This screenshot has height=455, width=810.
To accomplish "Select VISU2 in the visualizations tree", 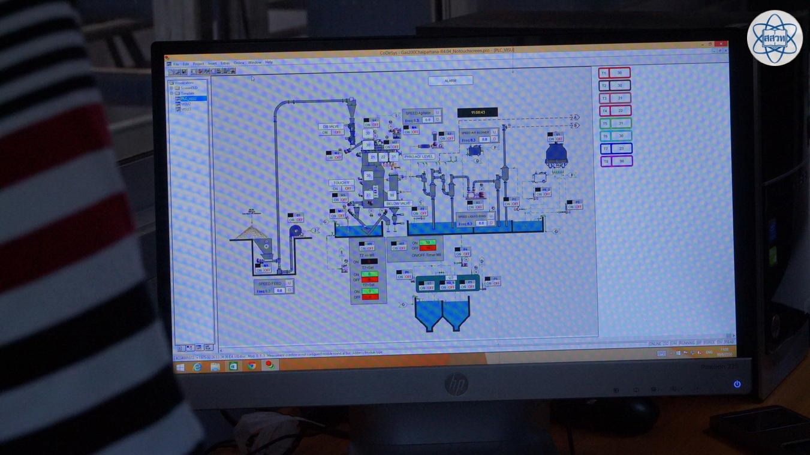I will point(186,104).
